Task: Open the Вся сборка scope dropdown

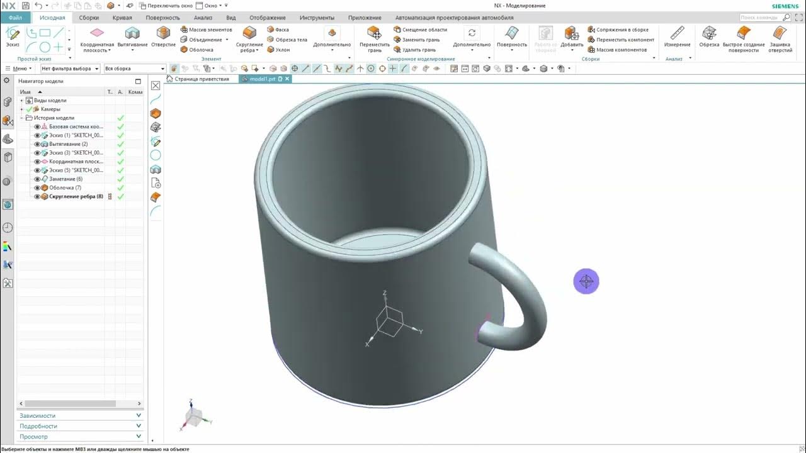Action: tap(135, 69)
